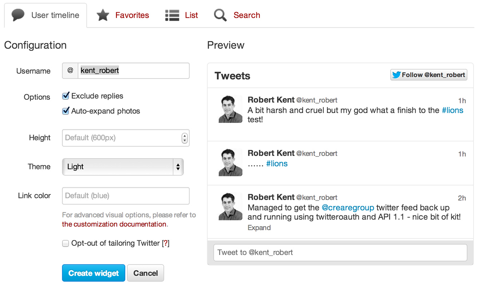The width and height of the screenshot is (479, 288).
Task: Uncheck Auto-expand photos checkbox
Action: [x=66, y=111]
